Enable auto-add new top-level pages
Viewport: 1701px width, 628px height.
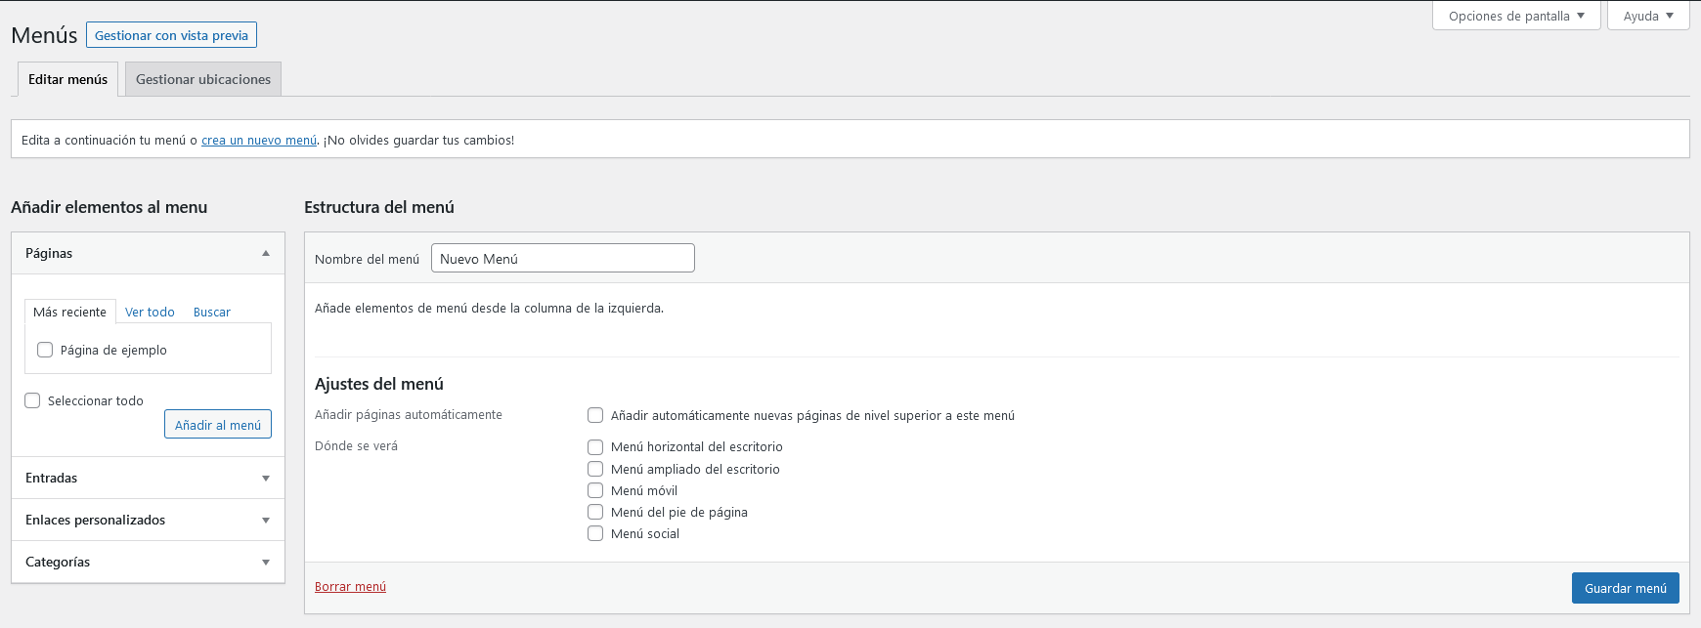click(595, 415)
